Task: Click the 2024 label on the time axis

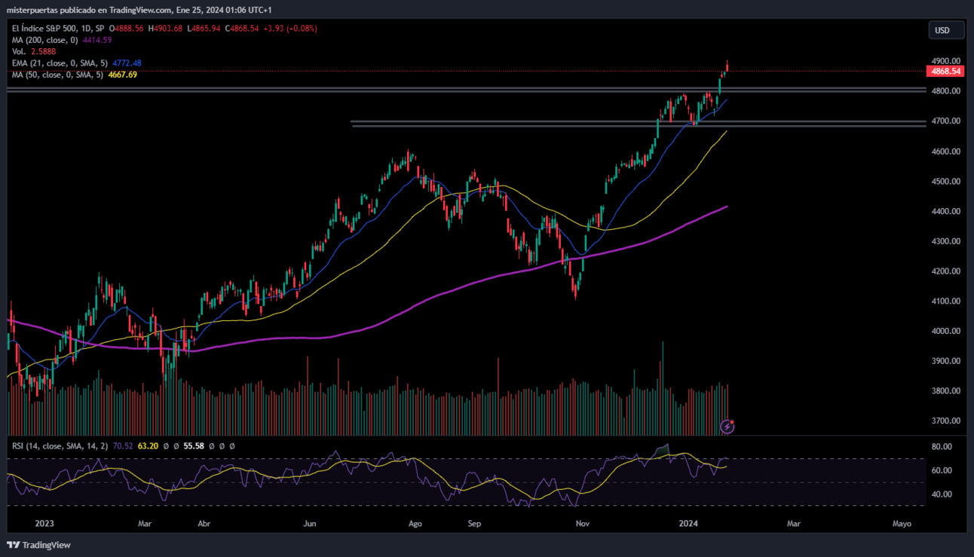Action: pos(689,522)
